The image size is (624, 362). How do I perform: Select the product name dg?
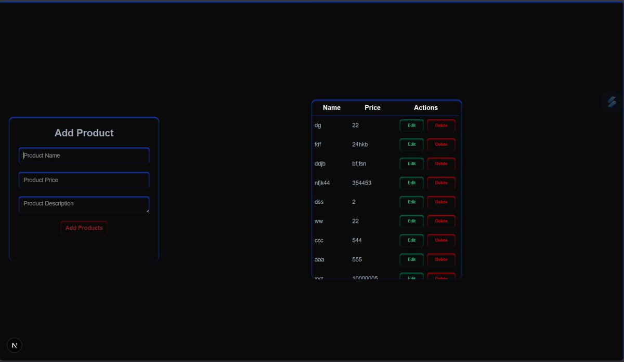318,126
